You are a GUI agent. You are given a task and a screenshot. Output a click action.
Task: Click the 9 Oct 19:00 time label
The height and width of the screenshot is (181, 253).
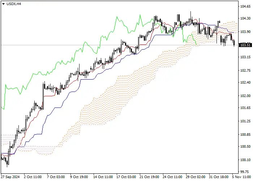79,177
